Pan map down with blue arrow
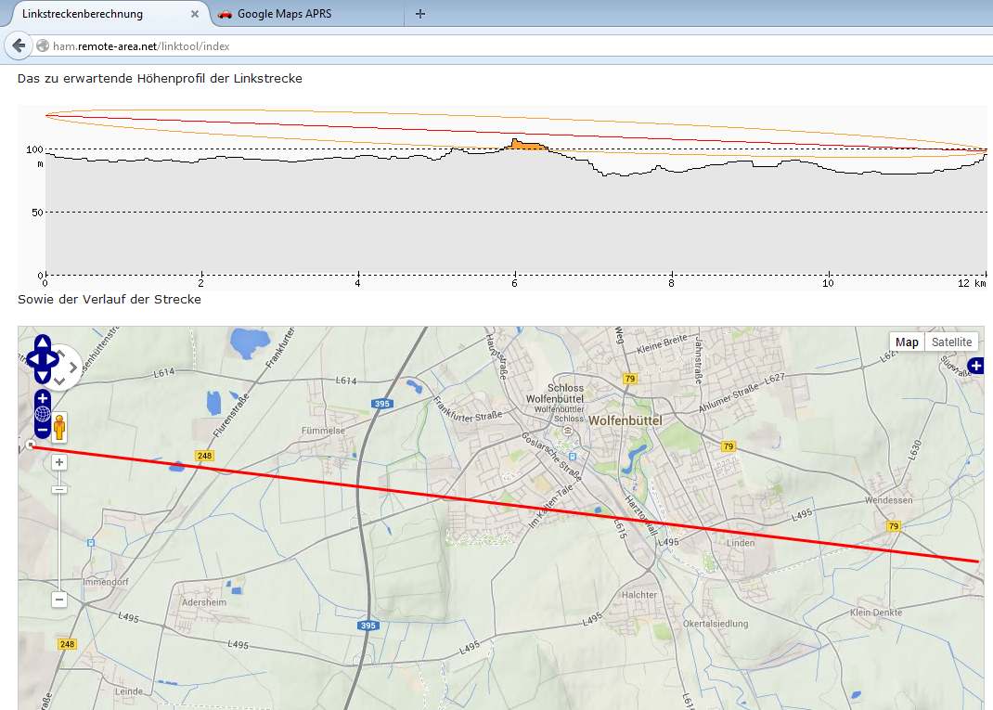The height and width of the screenshot is (710, 993). pos(43,375)
